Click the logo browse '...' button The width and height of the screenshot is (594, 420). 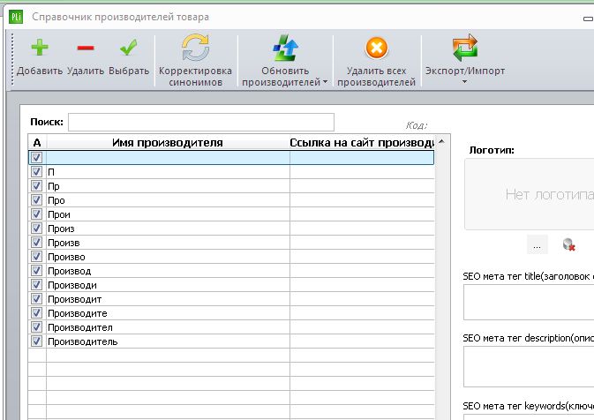coord(537,244)
